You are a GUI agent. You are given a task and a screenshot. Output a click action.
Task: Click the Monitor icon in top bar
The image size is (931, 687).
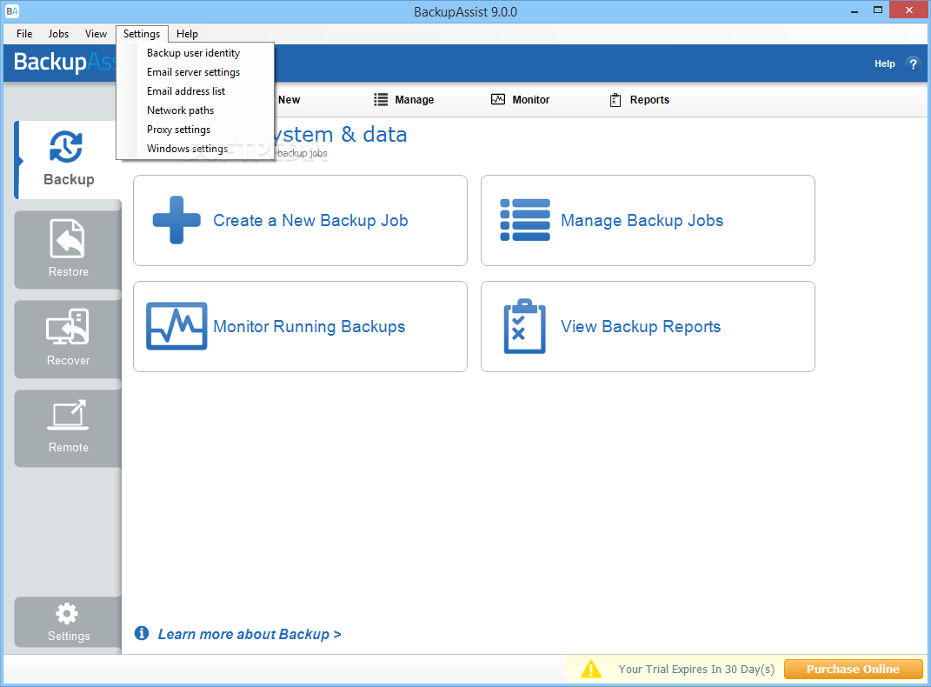click(498, 99)
